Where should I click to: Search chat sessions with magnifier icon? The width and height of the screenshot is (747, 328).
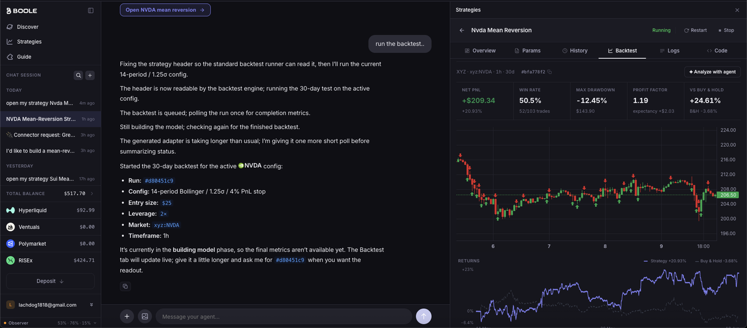78,75
